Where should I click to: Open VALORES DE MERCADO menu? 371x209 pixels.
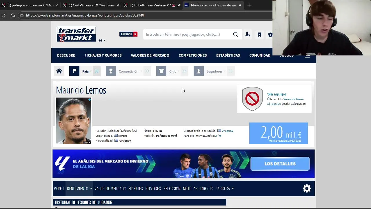tap(150, 55)
